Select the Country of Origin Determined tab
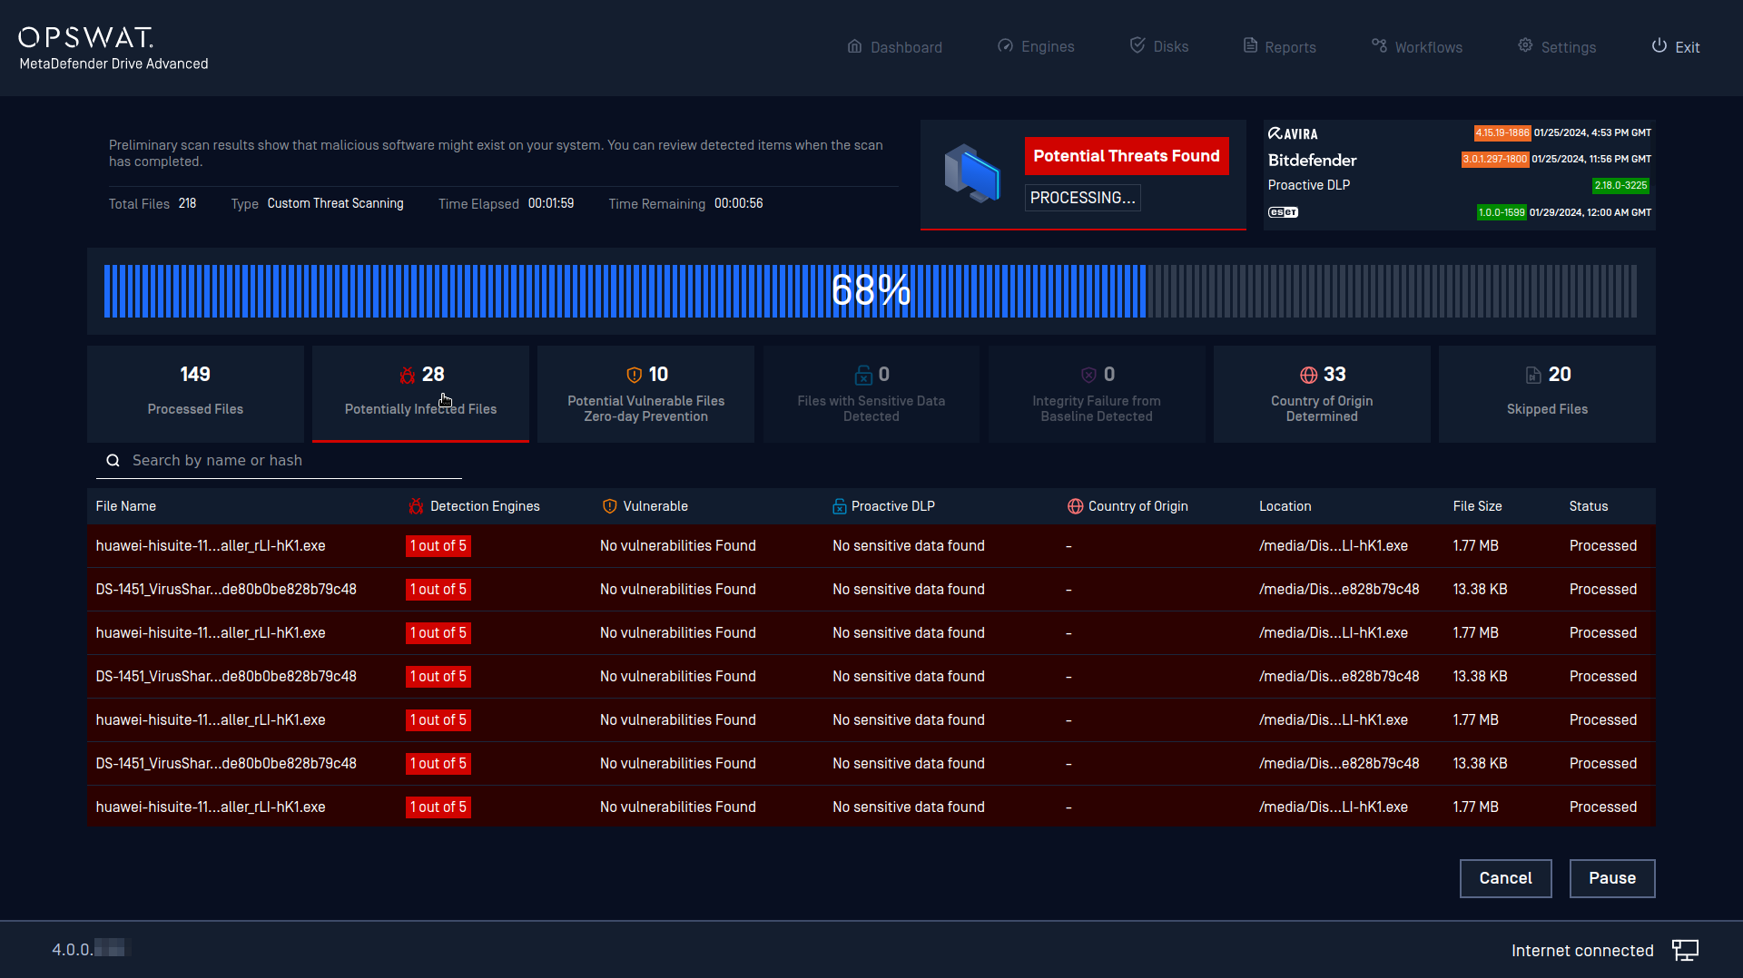This screenshot has height=978, width=1743. [1322, 394]
